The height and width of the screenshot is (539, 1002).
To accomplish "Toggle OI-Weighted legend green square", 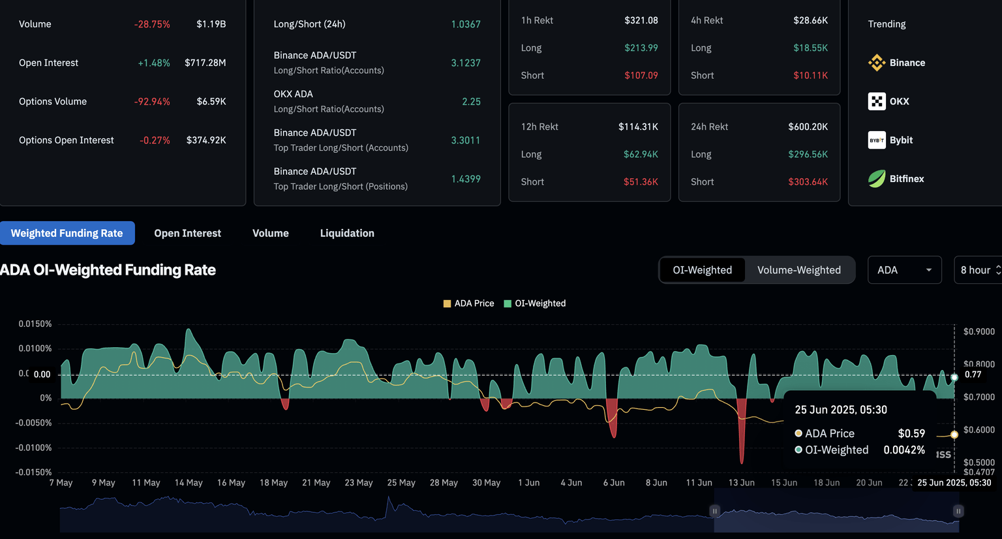I will pos(508,303).
